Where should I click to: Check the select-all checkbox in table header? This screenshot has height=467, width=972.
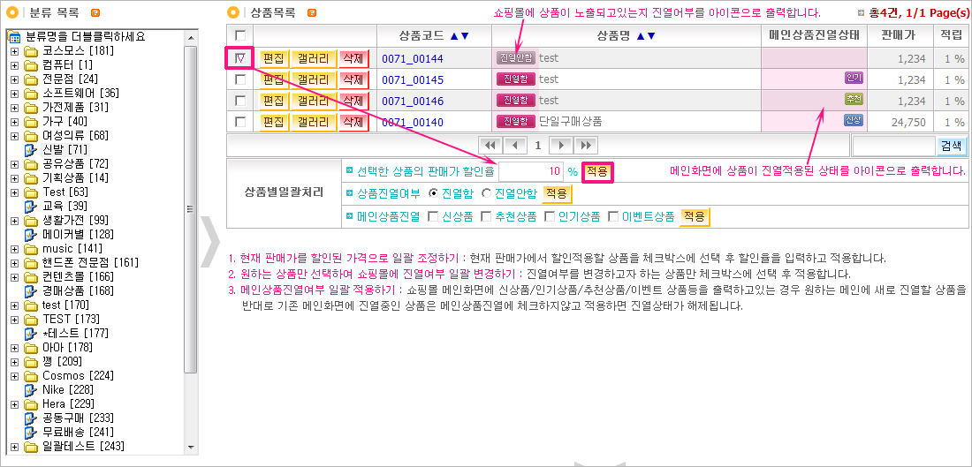(x=240, y=35)
